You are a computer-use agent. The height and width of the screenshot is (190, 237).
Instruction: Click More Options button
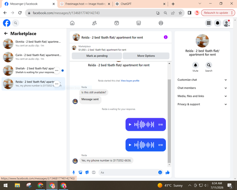(x=146, y=56)
